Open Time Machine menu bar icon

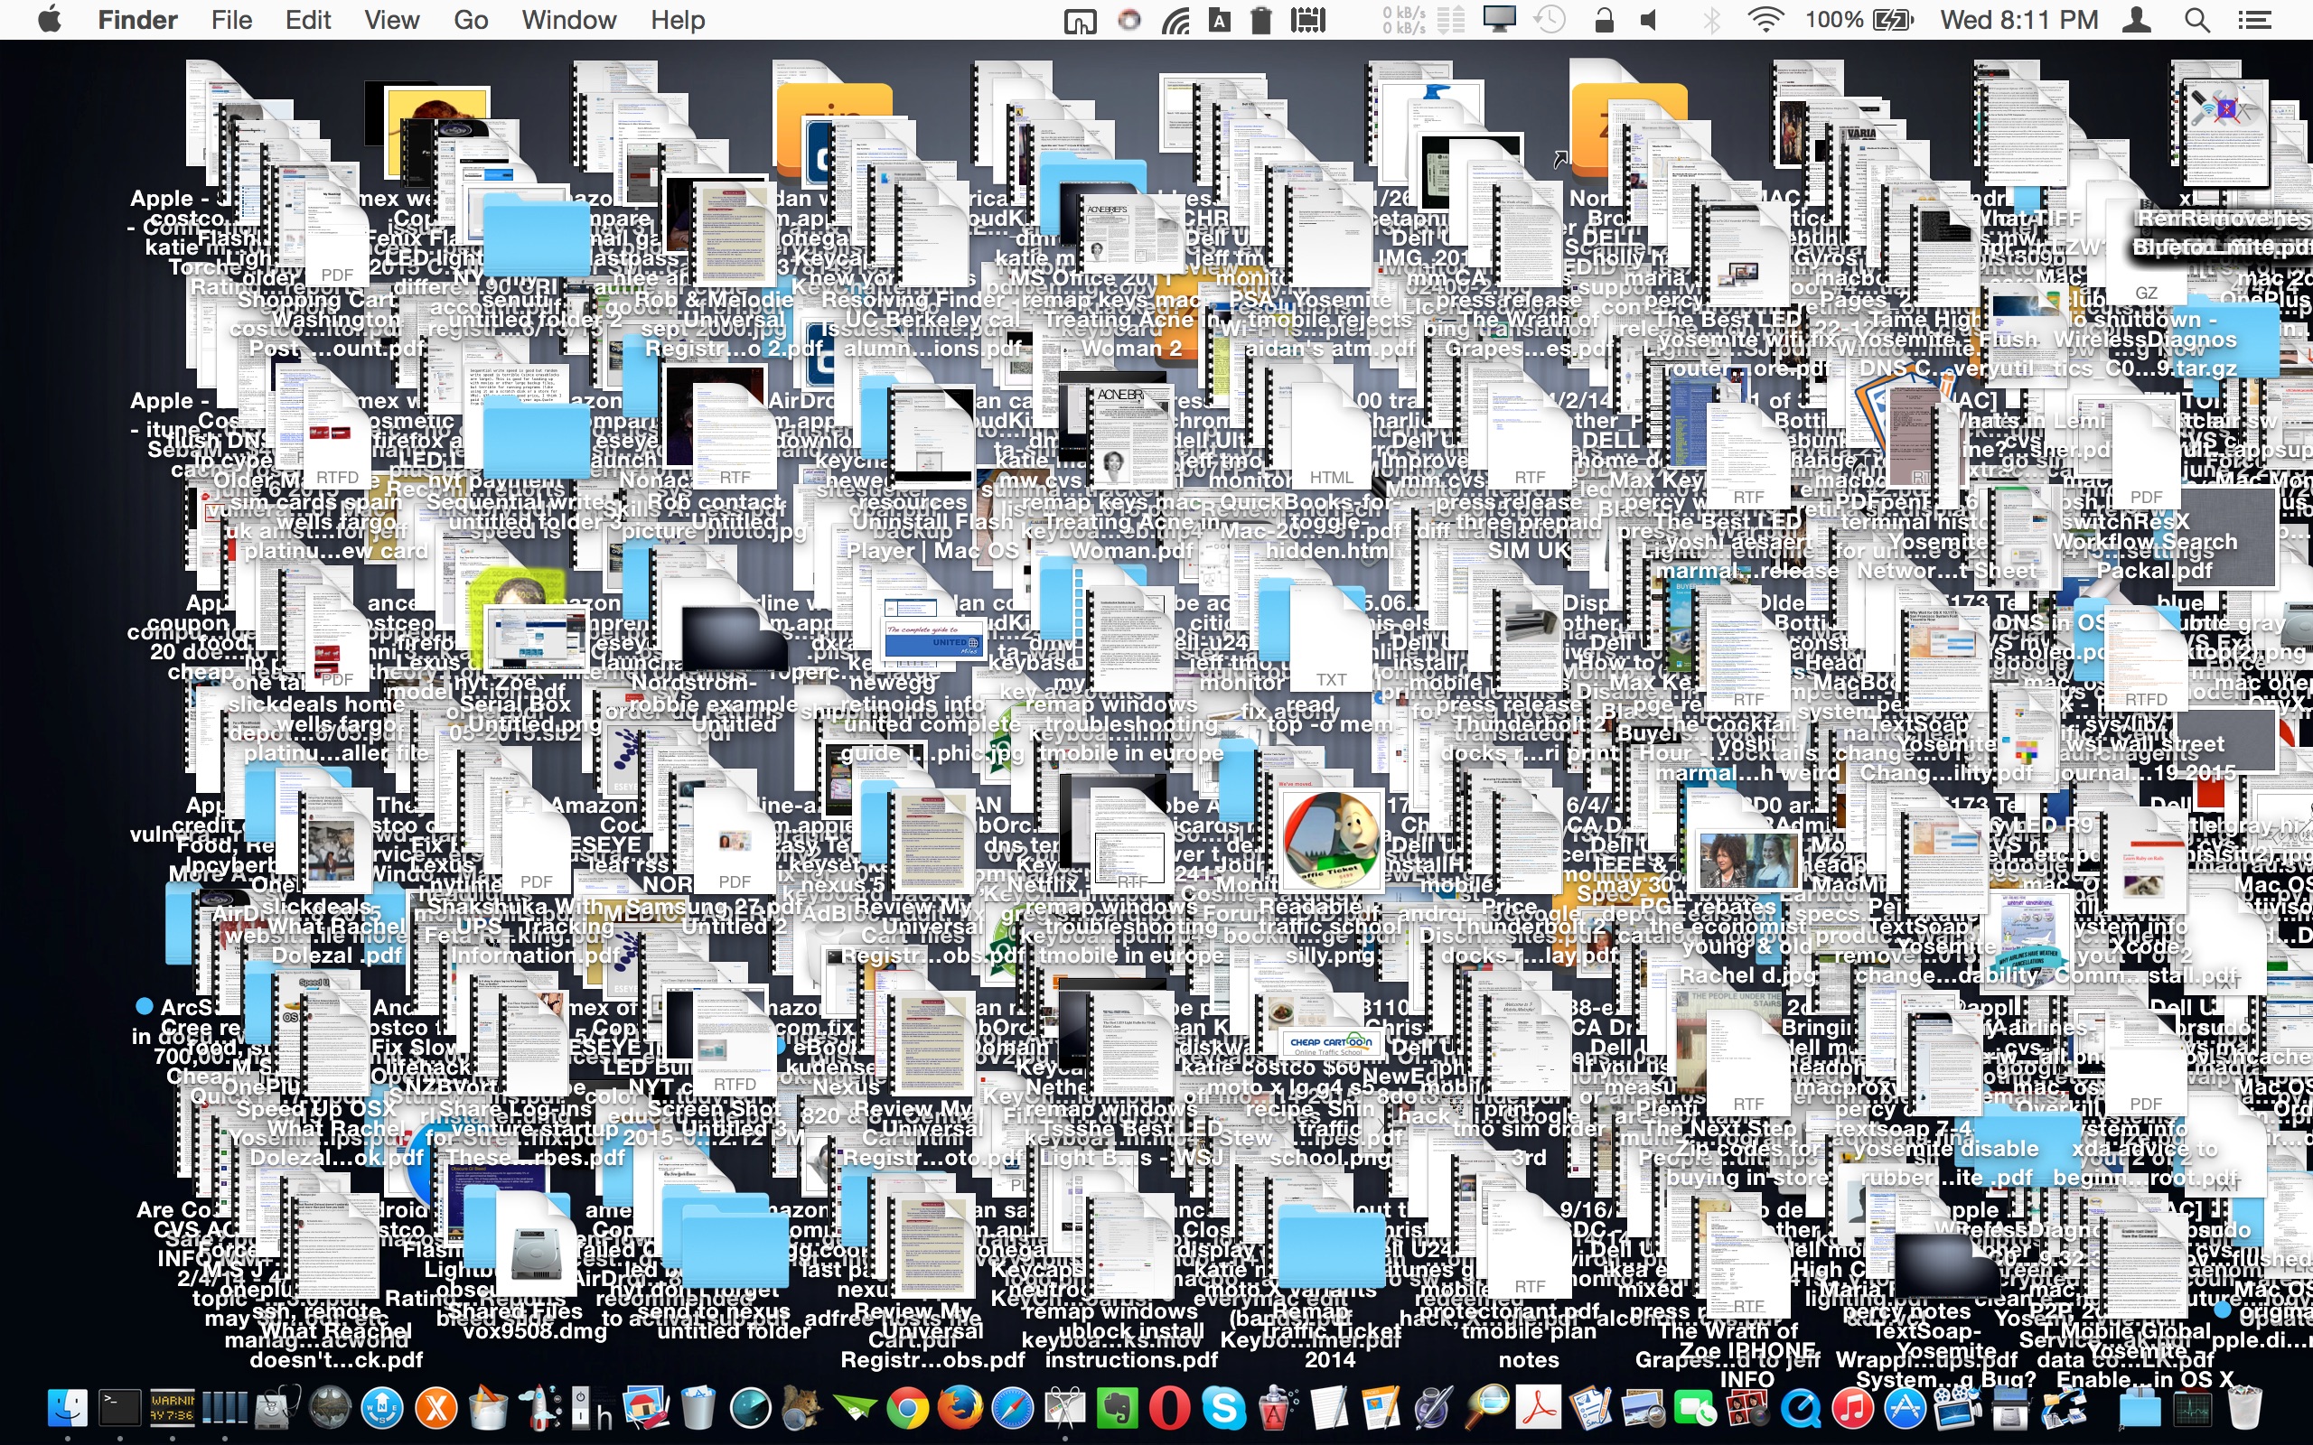click(x=1550, y=19)
